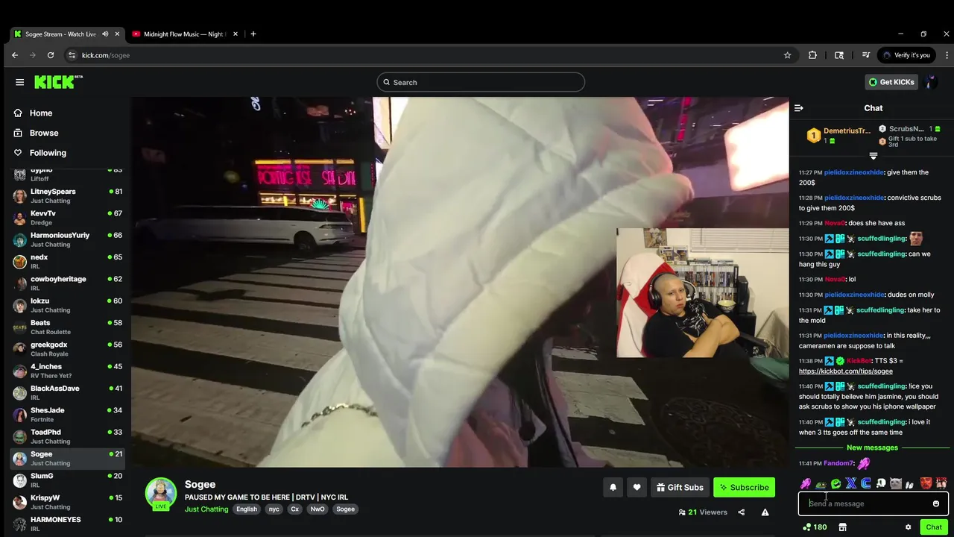Click Sogee's streamer avatar below video
This screenshot has width=954, height=537.
[x=160, y=493]
